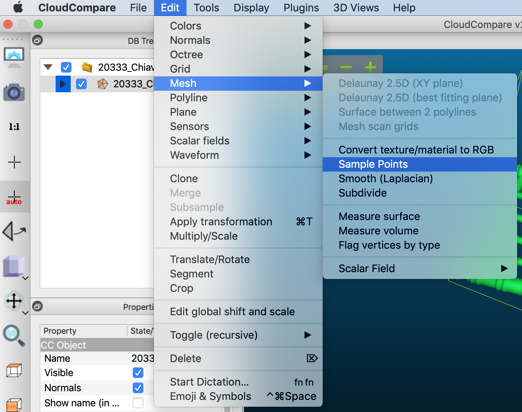The image size is (522, 412).
Task: Expand the 20333_C mesh tree node
Action: click(63, 84)
